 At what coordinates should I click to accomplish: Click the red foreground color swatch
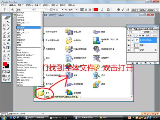(5, 64)
